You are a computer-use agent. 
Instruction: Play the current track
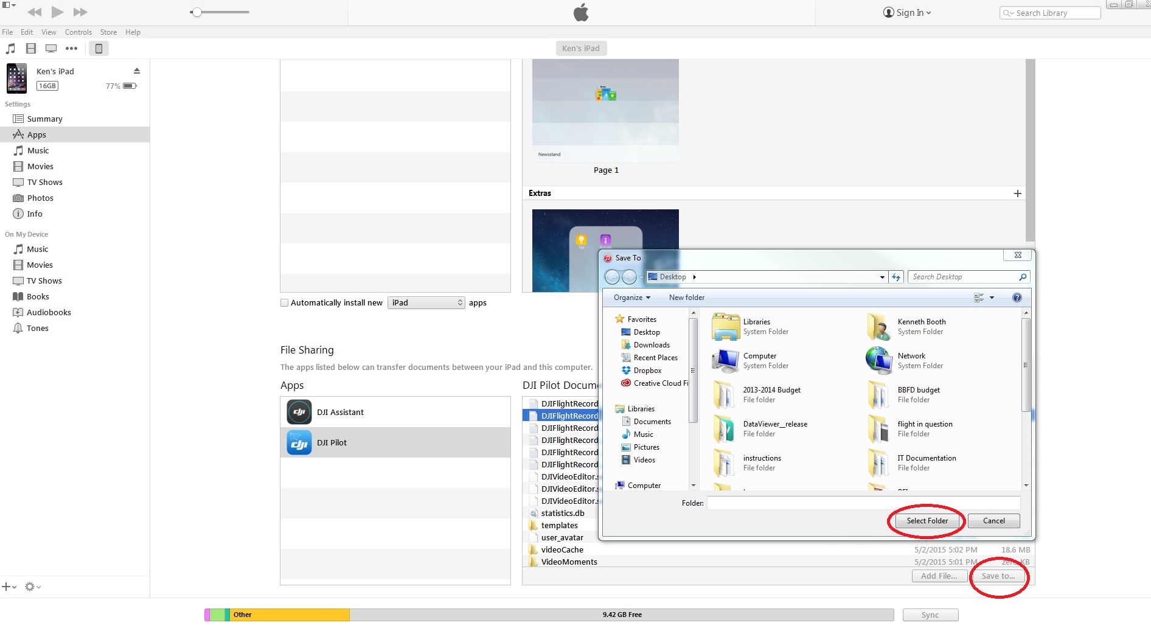pyautogui.click(x=57, y=12)
